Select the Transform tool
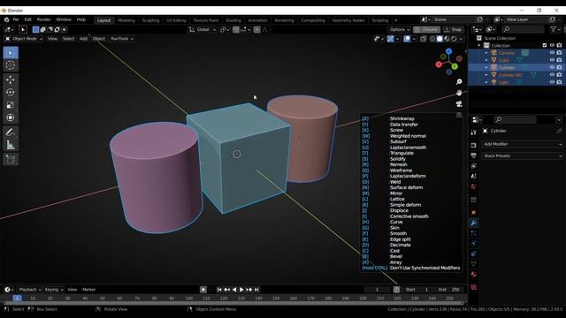The height and width of the screenshot is (318, 566). pos(11,117)
